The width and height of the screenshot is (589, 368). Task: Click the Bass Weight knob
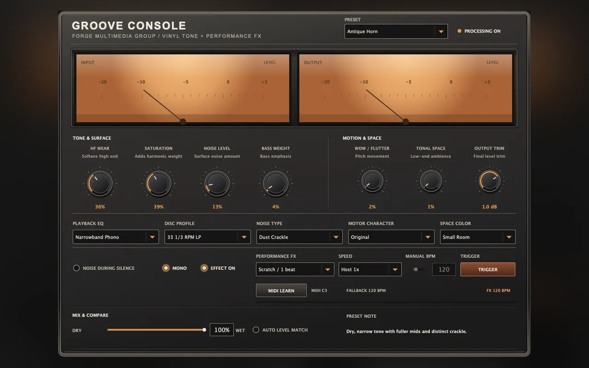[276, 184]
